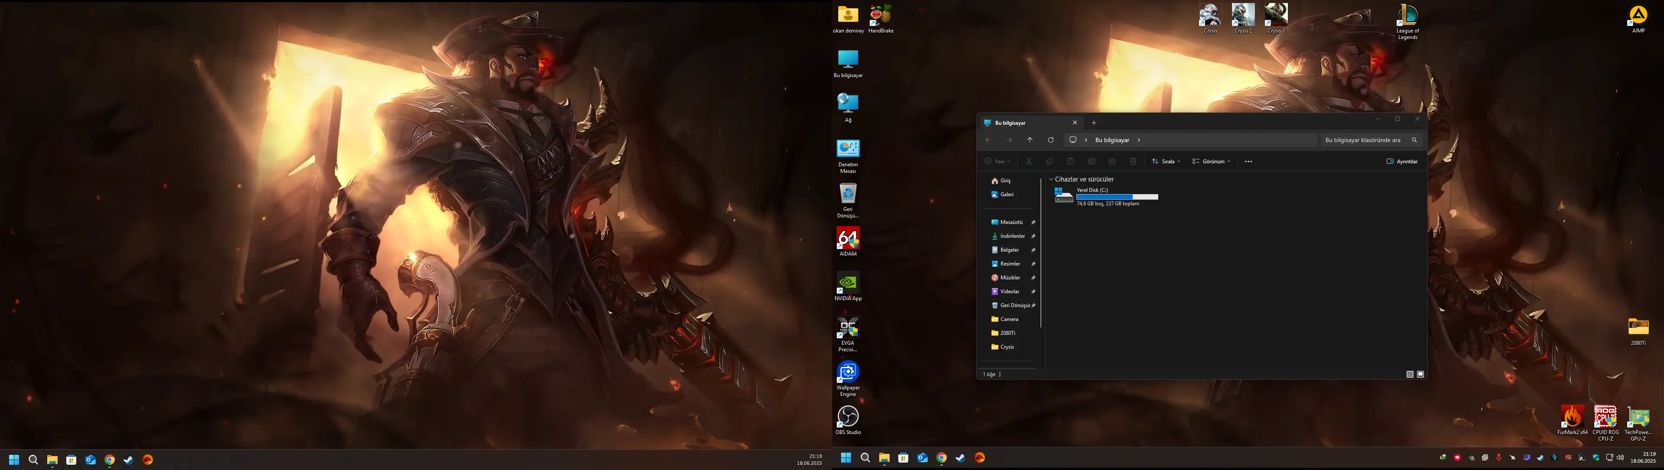
Task: Refresh the File Explorer view
Action: click(1051, 140)
